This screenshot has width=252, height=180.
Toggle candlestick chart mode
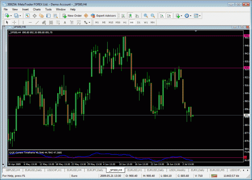pyautogui.click(x=130, y=16)
